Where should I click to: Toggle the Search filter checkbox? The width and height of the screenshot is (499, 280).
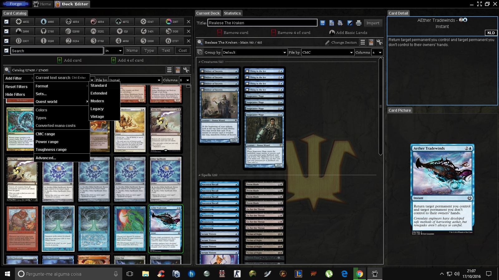pyautogui.click(x=6, y=50)
